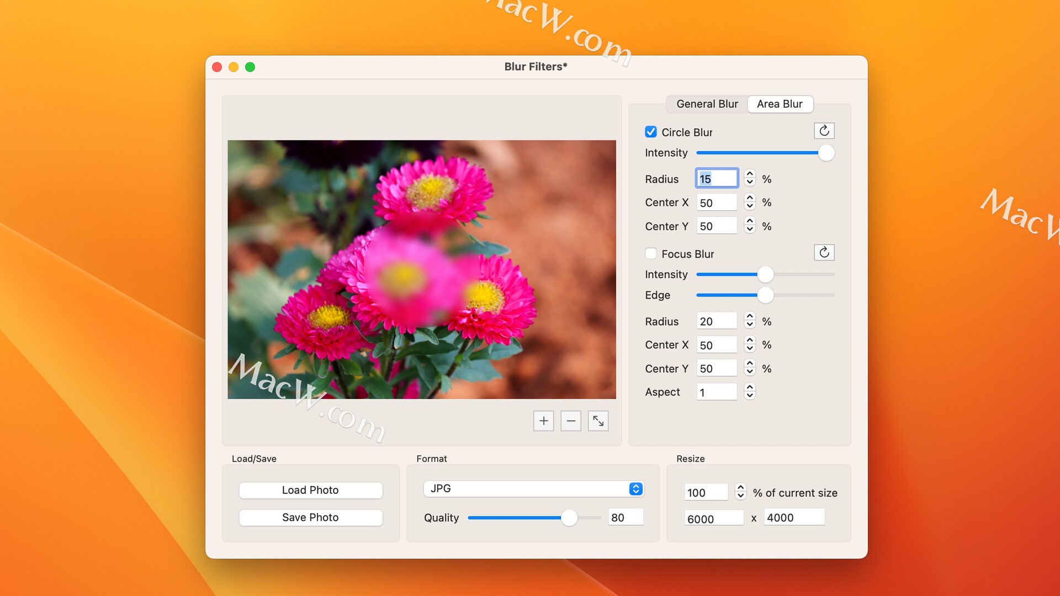Click the Focus Blur Center X stepper
The width and height of the screenshot is (1060, 596).
[x=750, y=344]
